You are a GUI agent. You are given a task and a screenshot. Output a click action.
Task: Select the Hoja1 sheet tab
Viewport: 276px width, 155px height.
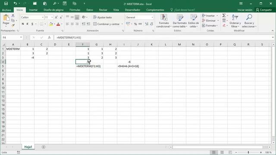tap(28, 147)
